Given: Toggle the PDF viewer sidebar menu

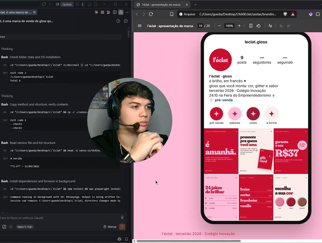Looking at the screenshot, I should (140, 26).
